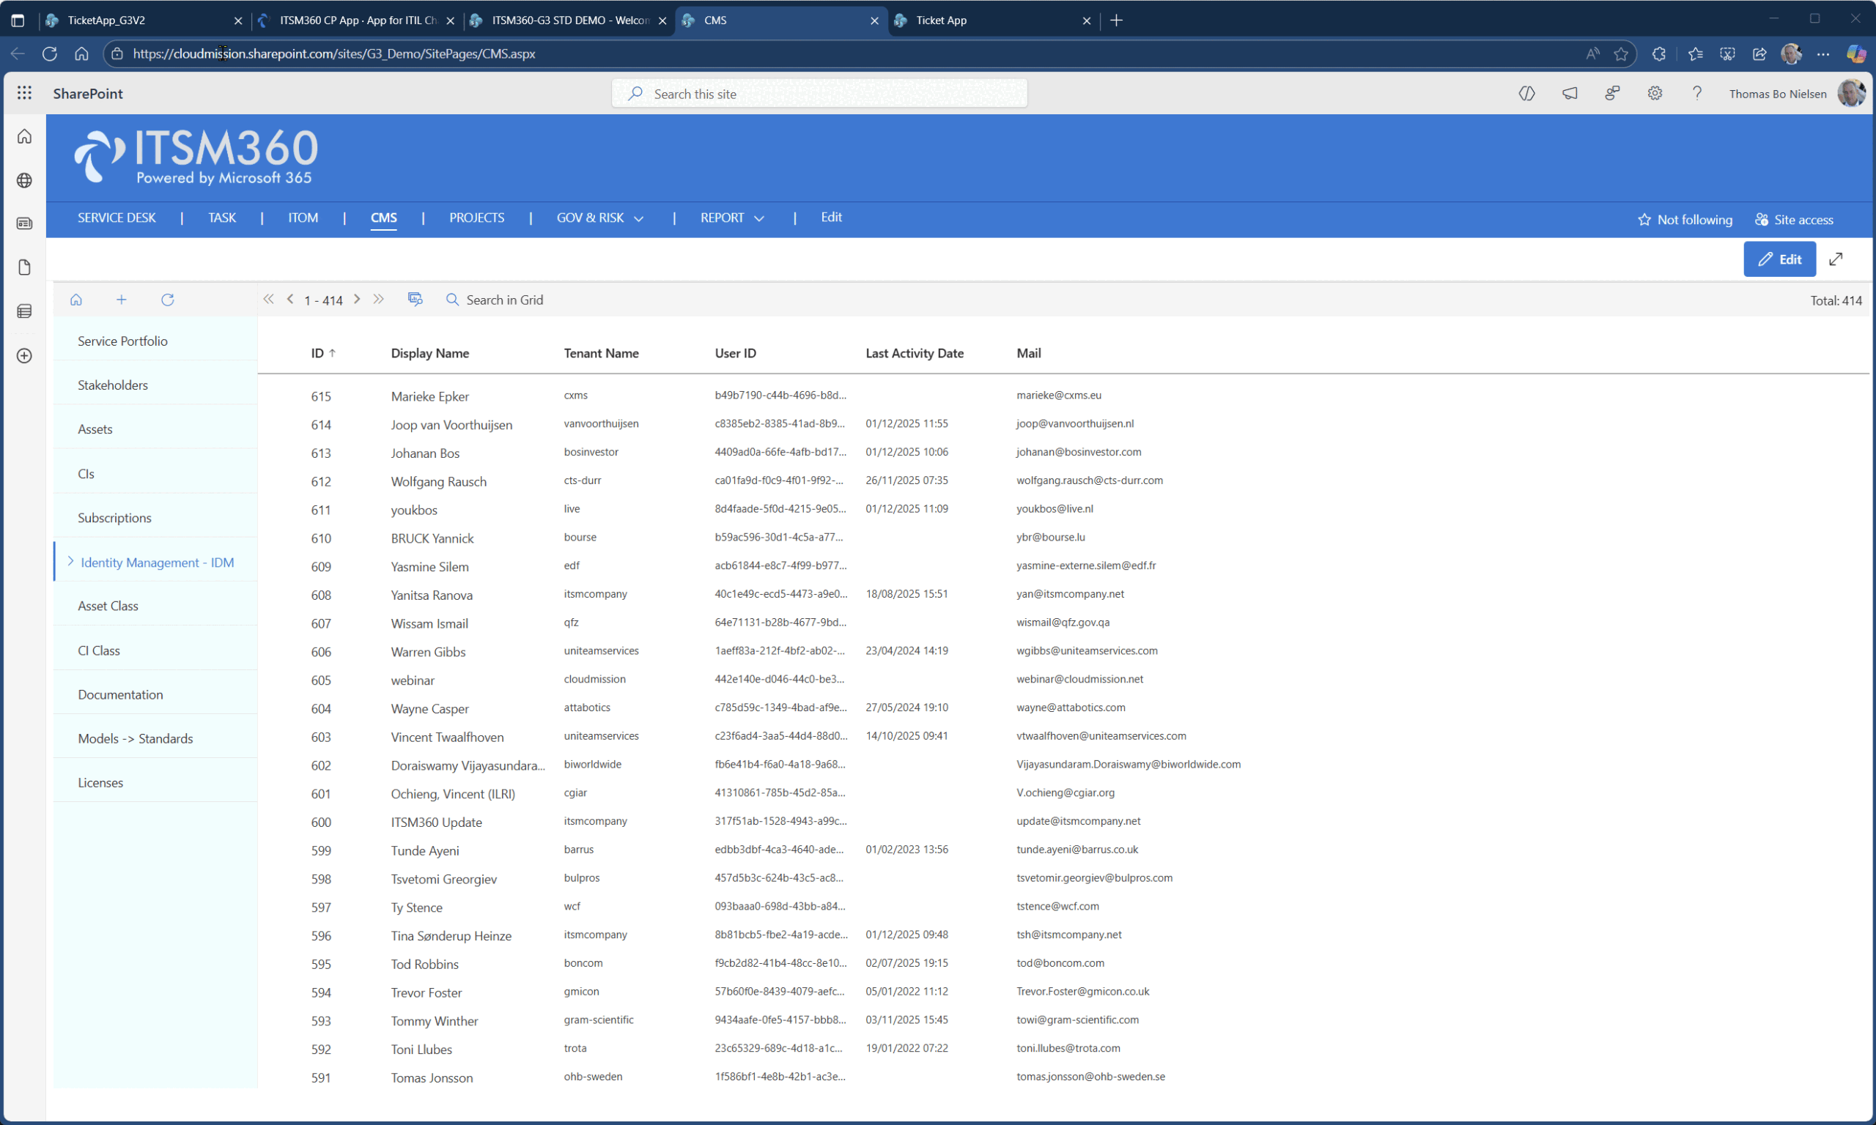The width and height of the screenshot is (1876, 1125).
Task: Click the refresh icon above Service Portfolio
Action: pos(168,300)
